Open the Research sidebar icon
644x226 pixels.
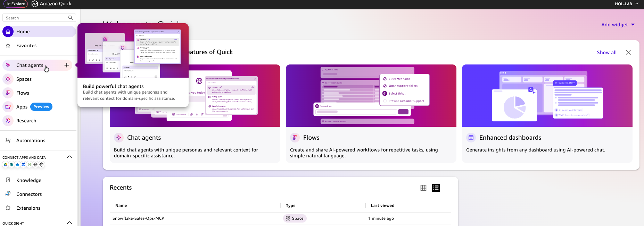[8, 121]
